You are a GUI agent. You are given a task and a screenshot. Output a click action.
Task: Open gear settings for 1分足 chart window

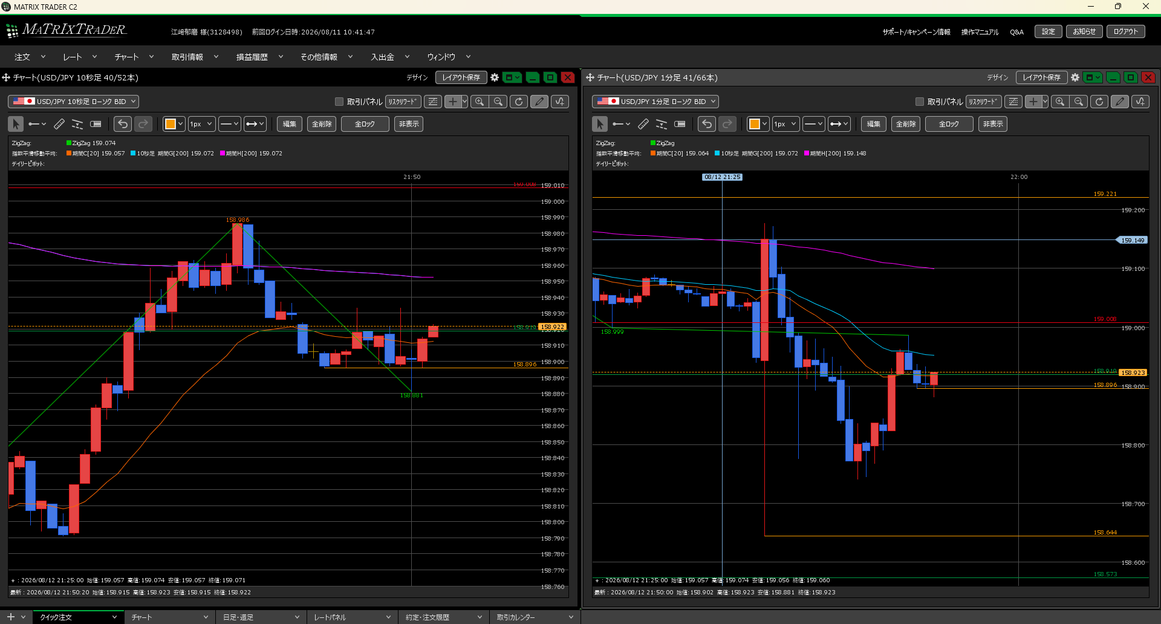pyautogui.click(x=1075, y=77)
